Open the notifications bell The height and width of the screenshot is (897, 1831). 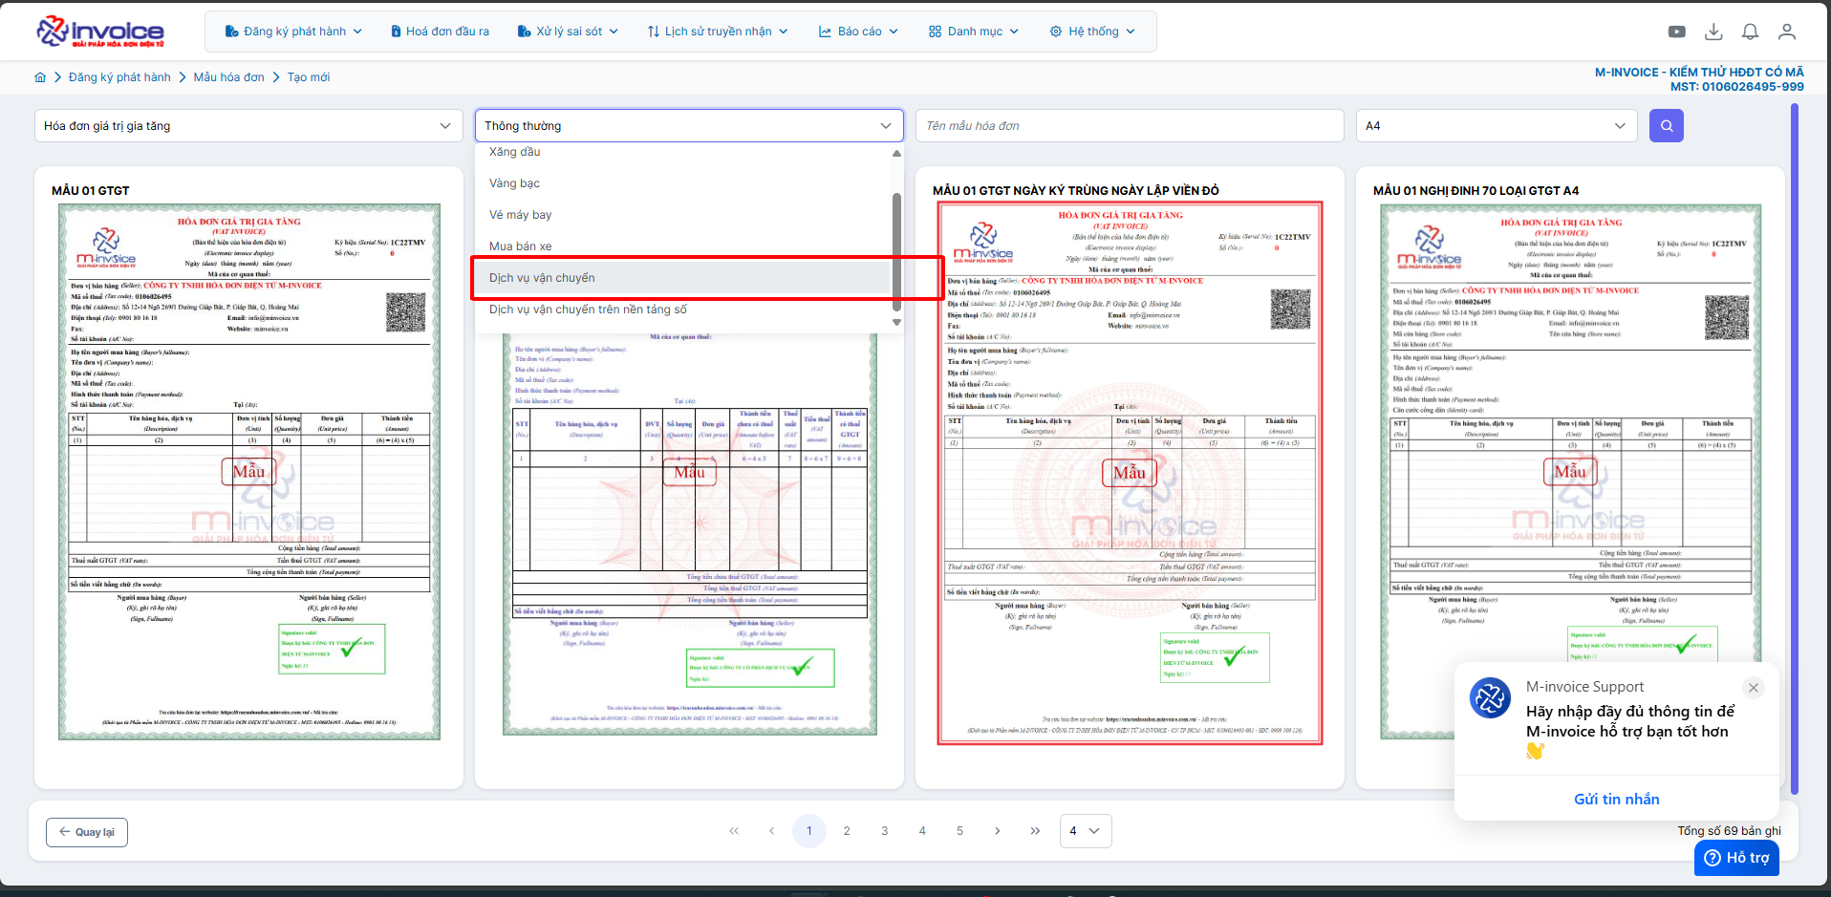coord(1750,32)
